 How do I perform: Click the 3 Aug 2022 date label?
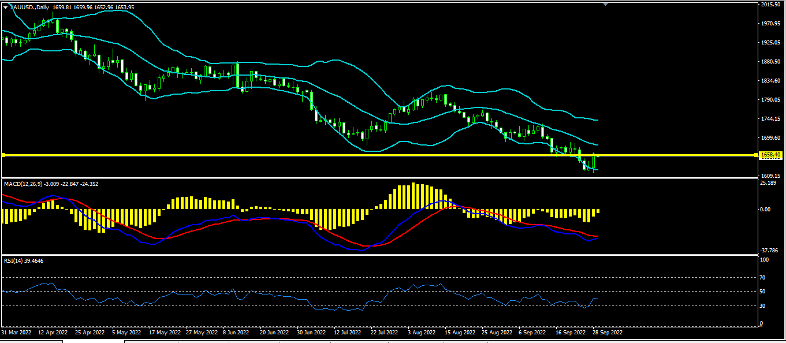coord(422,333)
